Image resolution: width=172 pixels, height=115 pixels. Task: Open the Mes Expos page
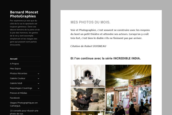(15, 68)
